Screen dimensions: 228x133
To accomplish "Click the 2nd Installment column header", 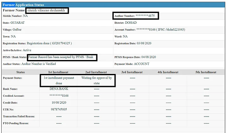I will [96, 72].
